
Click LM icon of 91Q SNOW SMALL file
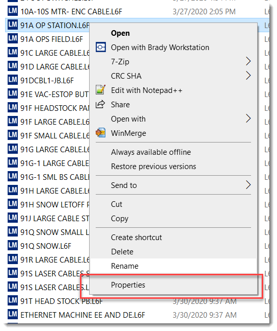click(x=12, y=231)
